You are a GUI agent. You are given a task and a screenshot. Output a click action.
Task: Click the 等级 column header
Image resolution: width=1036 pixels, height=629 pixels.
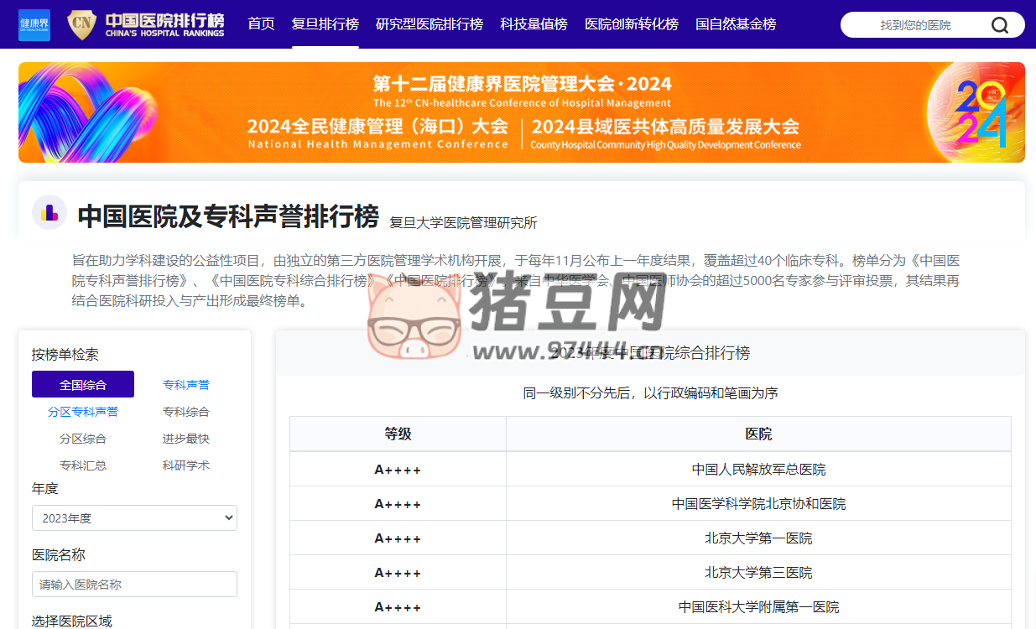pyautogui.click(x=398, y=434)
